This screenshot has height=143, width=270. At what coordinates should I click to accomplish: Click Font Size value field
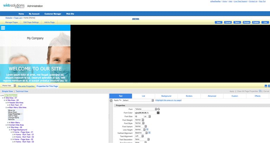139,117
